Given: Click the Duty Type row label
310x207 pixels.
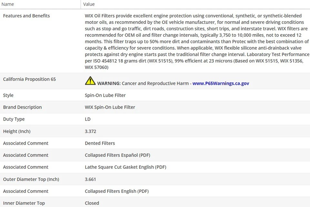Looking at the screenshot, I should pos(14,119).
